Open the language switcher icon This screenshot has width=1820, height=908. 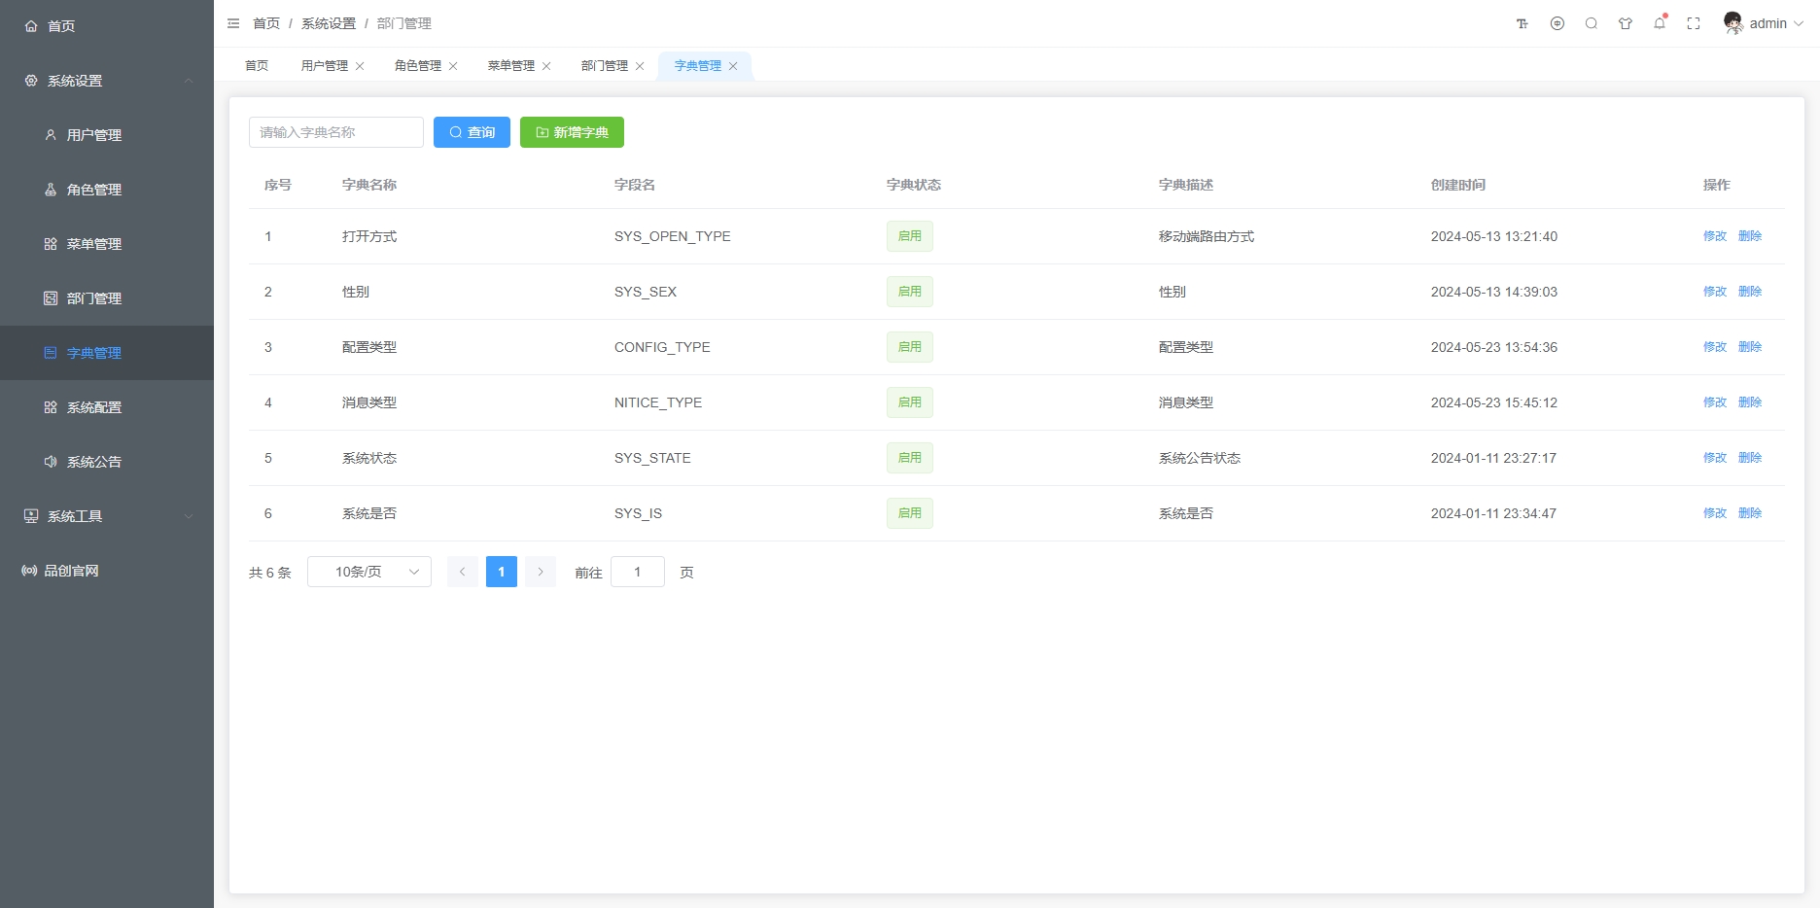click(x=1557, y=24)
